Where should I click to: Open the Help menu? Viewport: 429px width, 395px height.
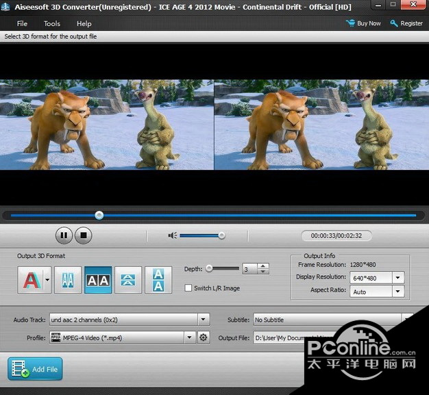(84, 24)
